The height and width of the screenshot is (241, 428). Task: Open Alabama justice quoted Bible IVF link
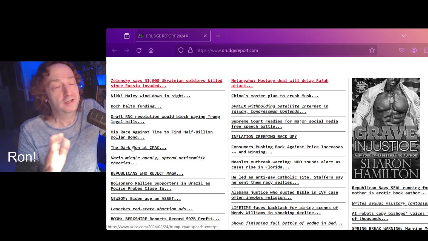pos(285,195)
